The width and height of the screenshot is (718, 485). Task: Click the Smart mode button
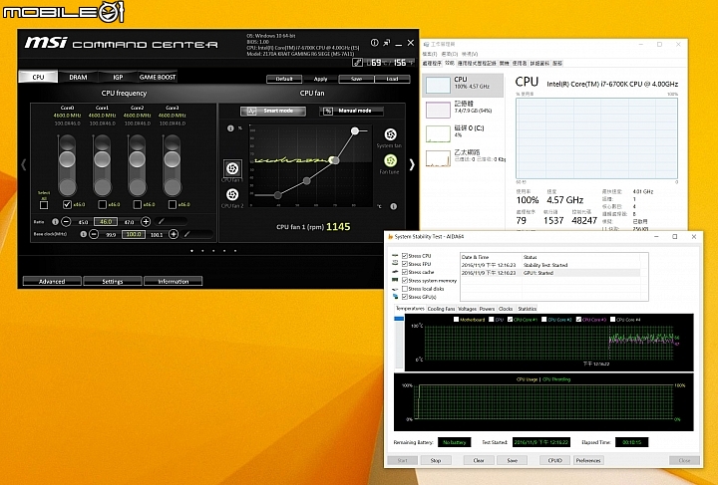tap(273, 112)
